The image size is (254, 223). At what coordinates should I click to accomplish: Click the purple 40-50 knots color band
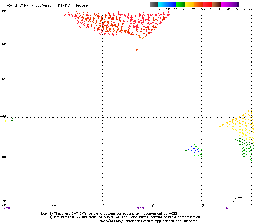[230, 4]
